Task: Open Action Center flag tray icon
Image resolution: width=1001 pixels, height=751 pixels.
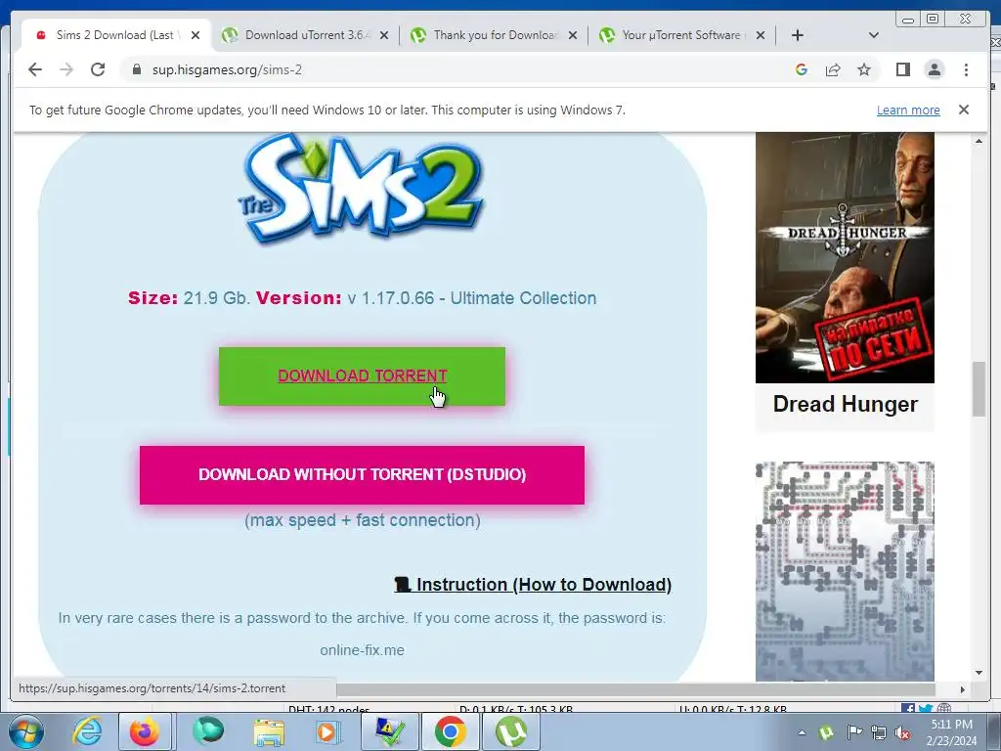Action: (x=853, y=732)
